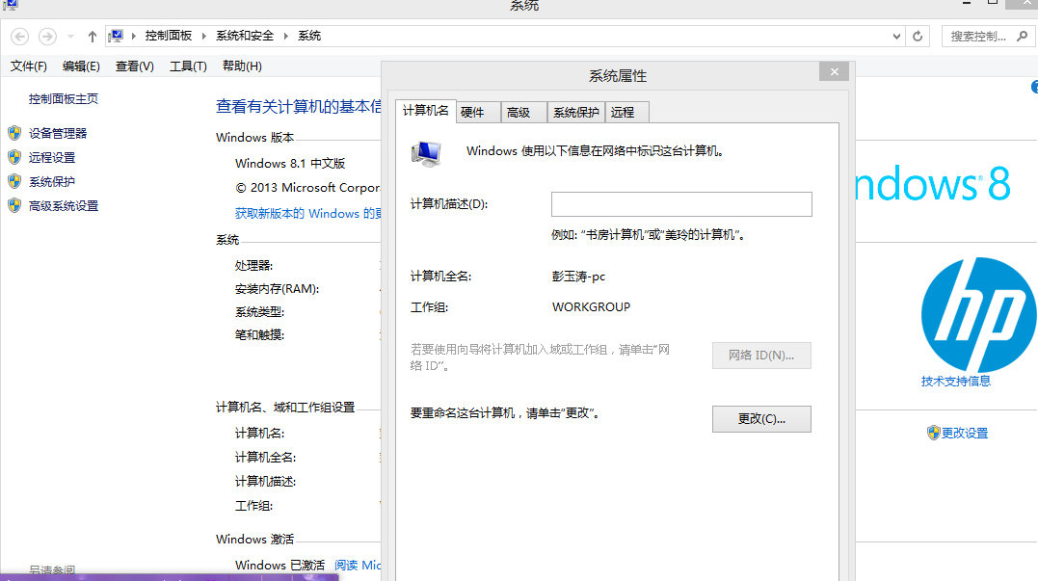Click shield icon beside 更改设置
Screen dimensions: 1038x581
pos(933,433)
